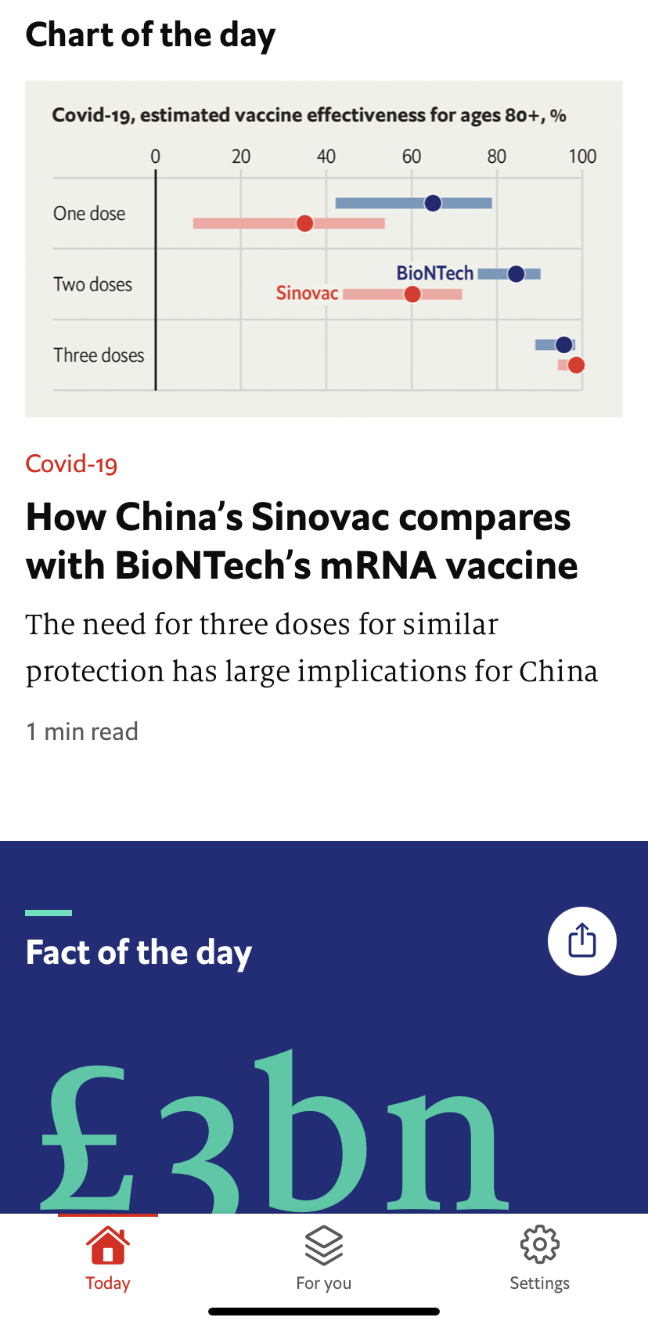Click the vaccine effectiveness chart title
The image size is (648, 1328).
coord(309,116)
